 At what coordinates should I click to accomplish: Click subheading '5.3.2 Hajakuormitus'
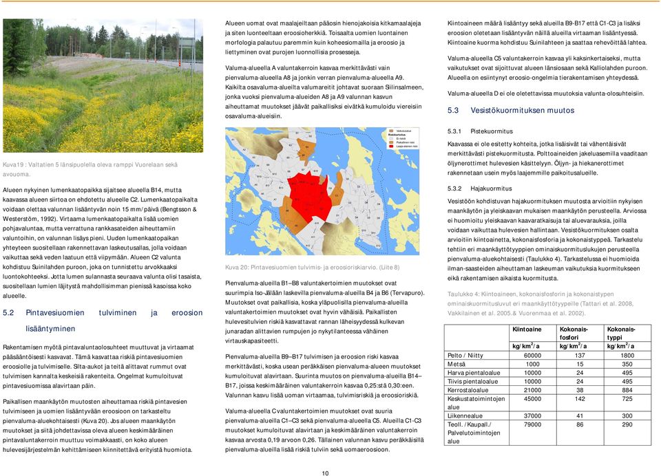pos(480,188)
